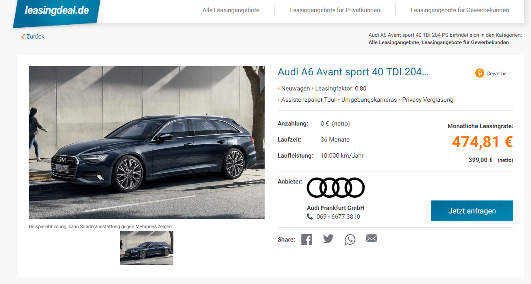The height and width of the screenshot is (284, 531).
Task: Click the Assistenzpaket Tour feature text
Action: pyautogui.click(x=309, y=100)
